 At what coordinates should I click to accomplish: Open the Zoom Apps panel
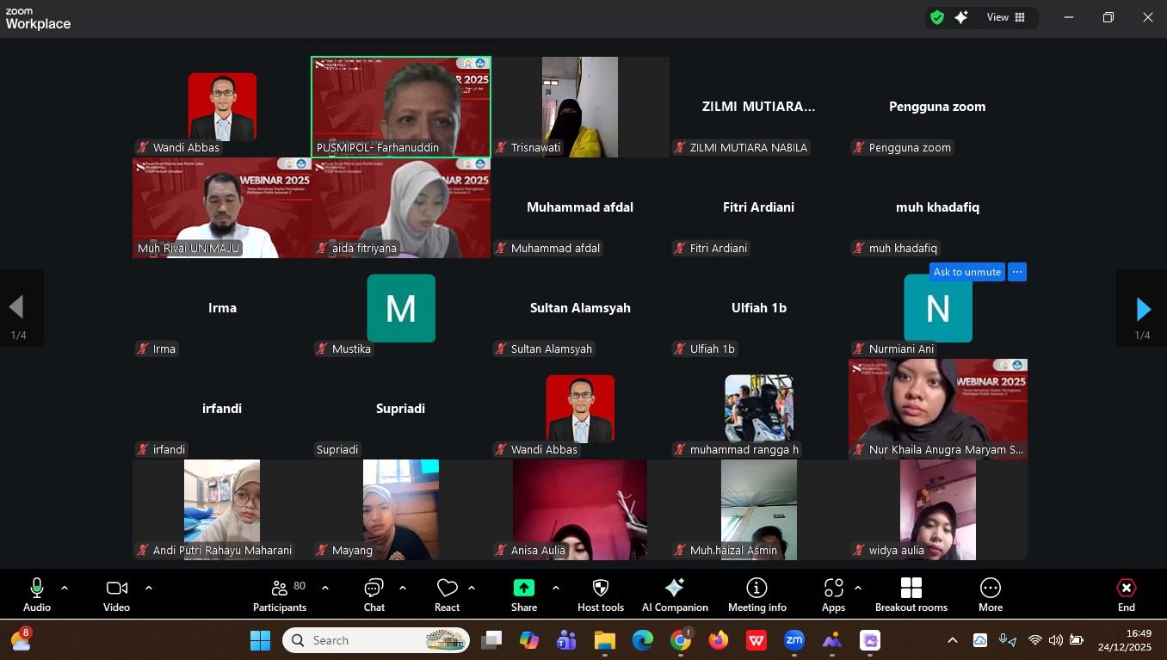pos(832,594)
